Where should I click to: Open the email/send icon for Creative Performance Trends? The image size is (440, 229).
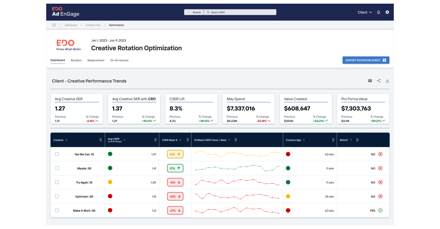[x=370, y=81]
